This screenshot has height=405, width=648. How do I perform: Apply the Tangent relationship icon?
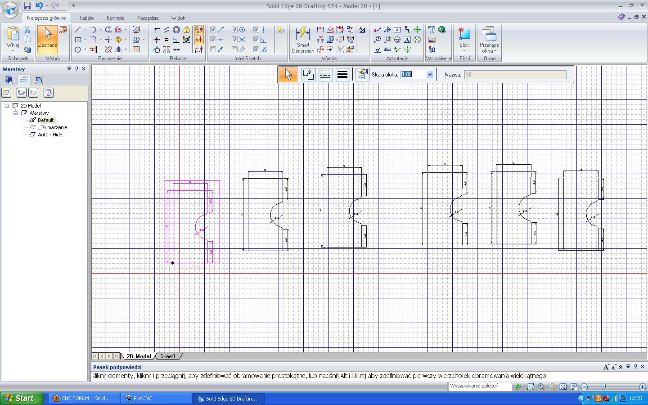[157, 49]
